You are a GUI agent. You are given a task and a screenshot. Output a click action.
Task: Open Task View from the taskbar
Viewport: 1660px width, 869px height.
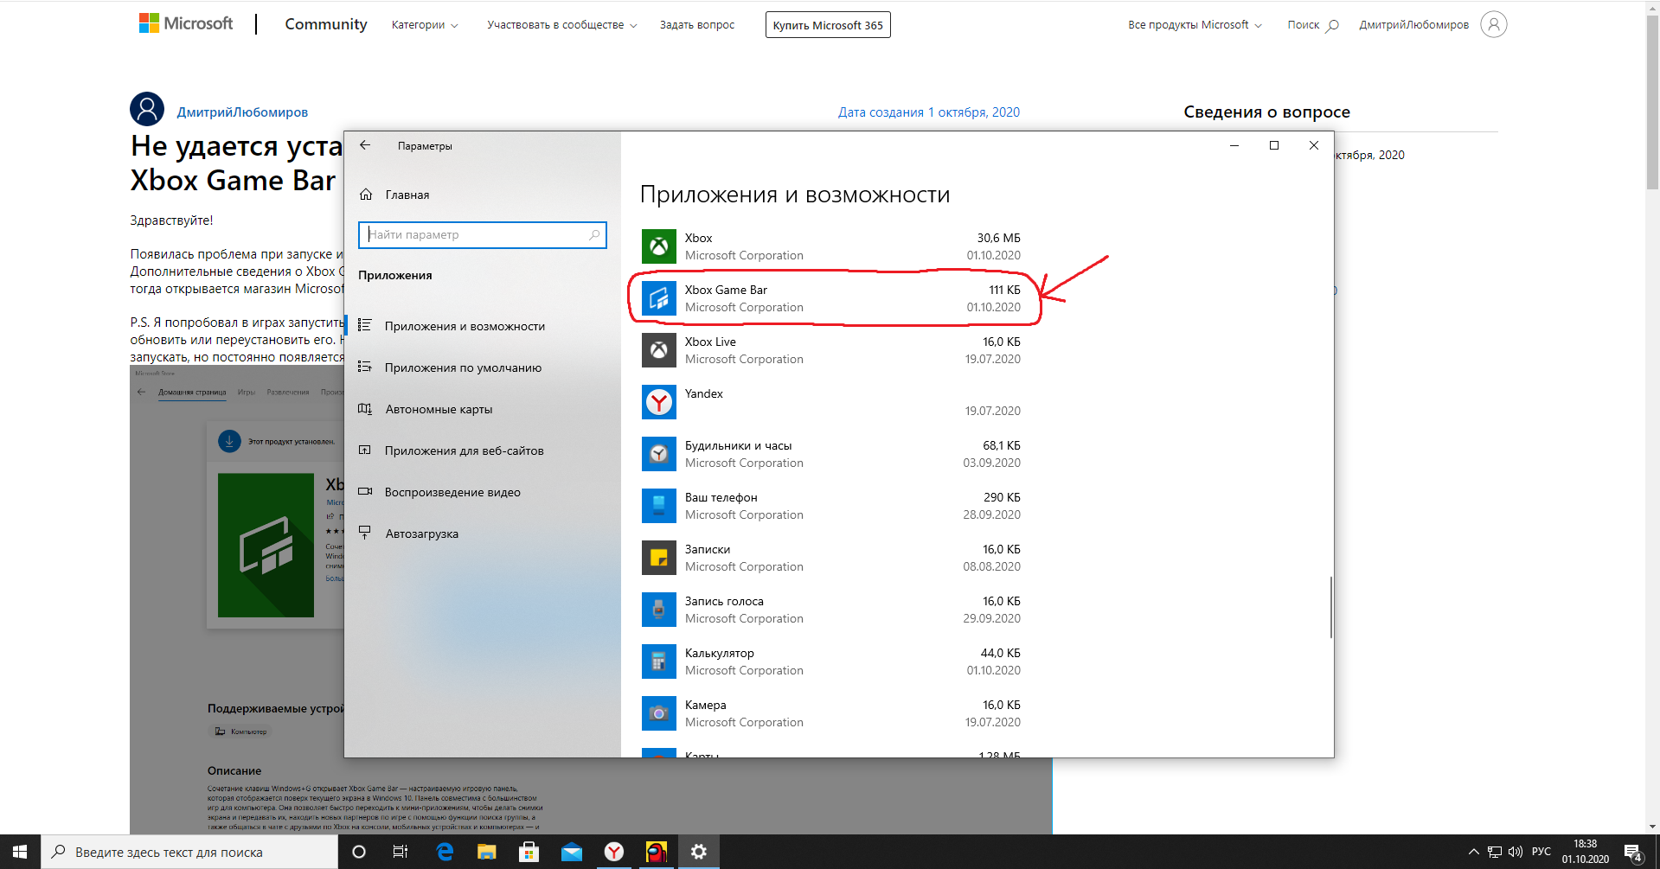(401, 852)
